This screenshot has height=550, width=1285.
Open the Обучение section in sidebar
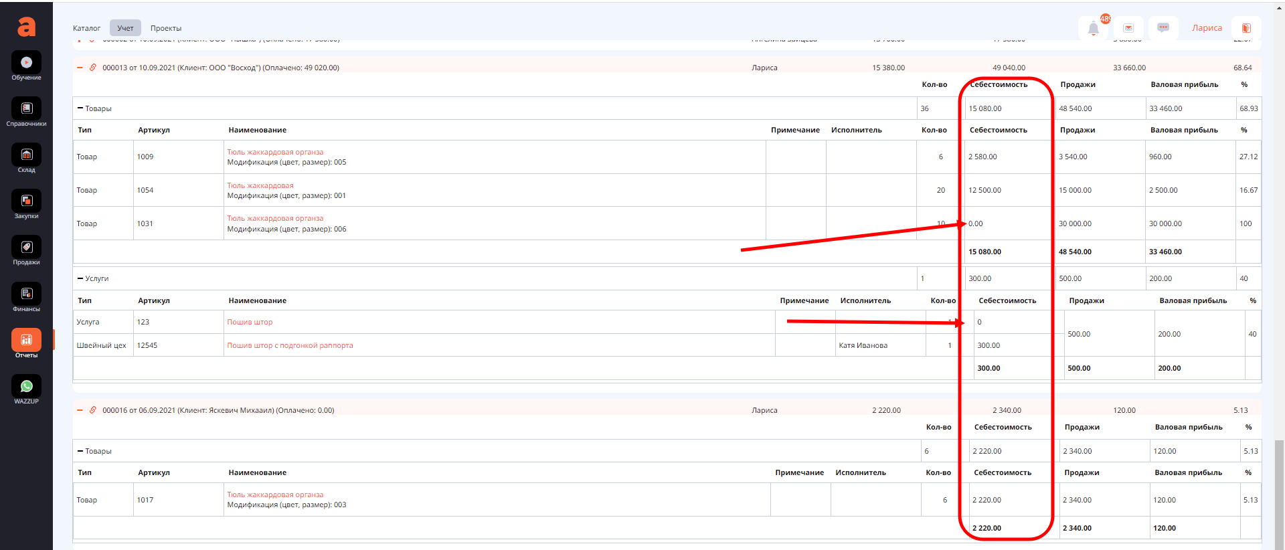pos(26,64)
